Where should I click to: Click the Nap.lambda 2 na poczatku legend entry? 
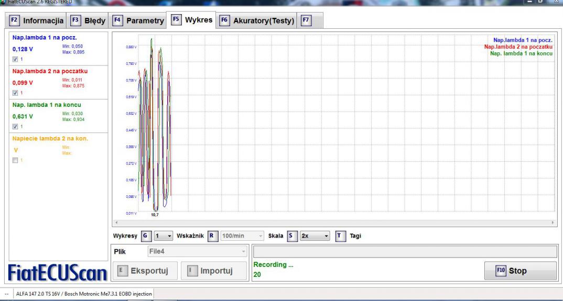pos(518,47)
